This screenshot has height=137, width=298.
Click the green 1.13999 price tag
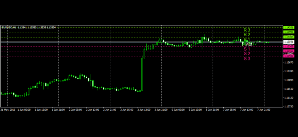point(289,32)
